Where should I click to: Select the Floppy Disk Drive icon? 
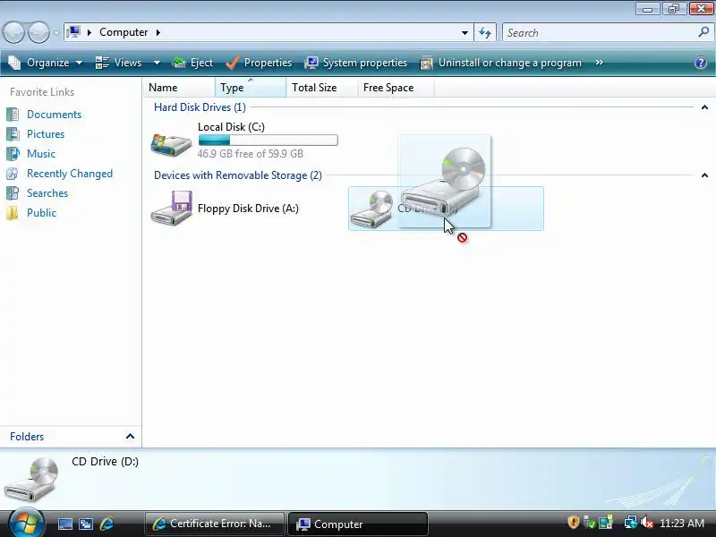(172, 208)
